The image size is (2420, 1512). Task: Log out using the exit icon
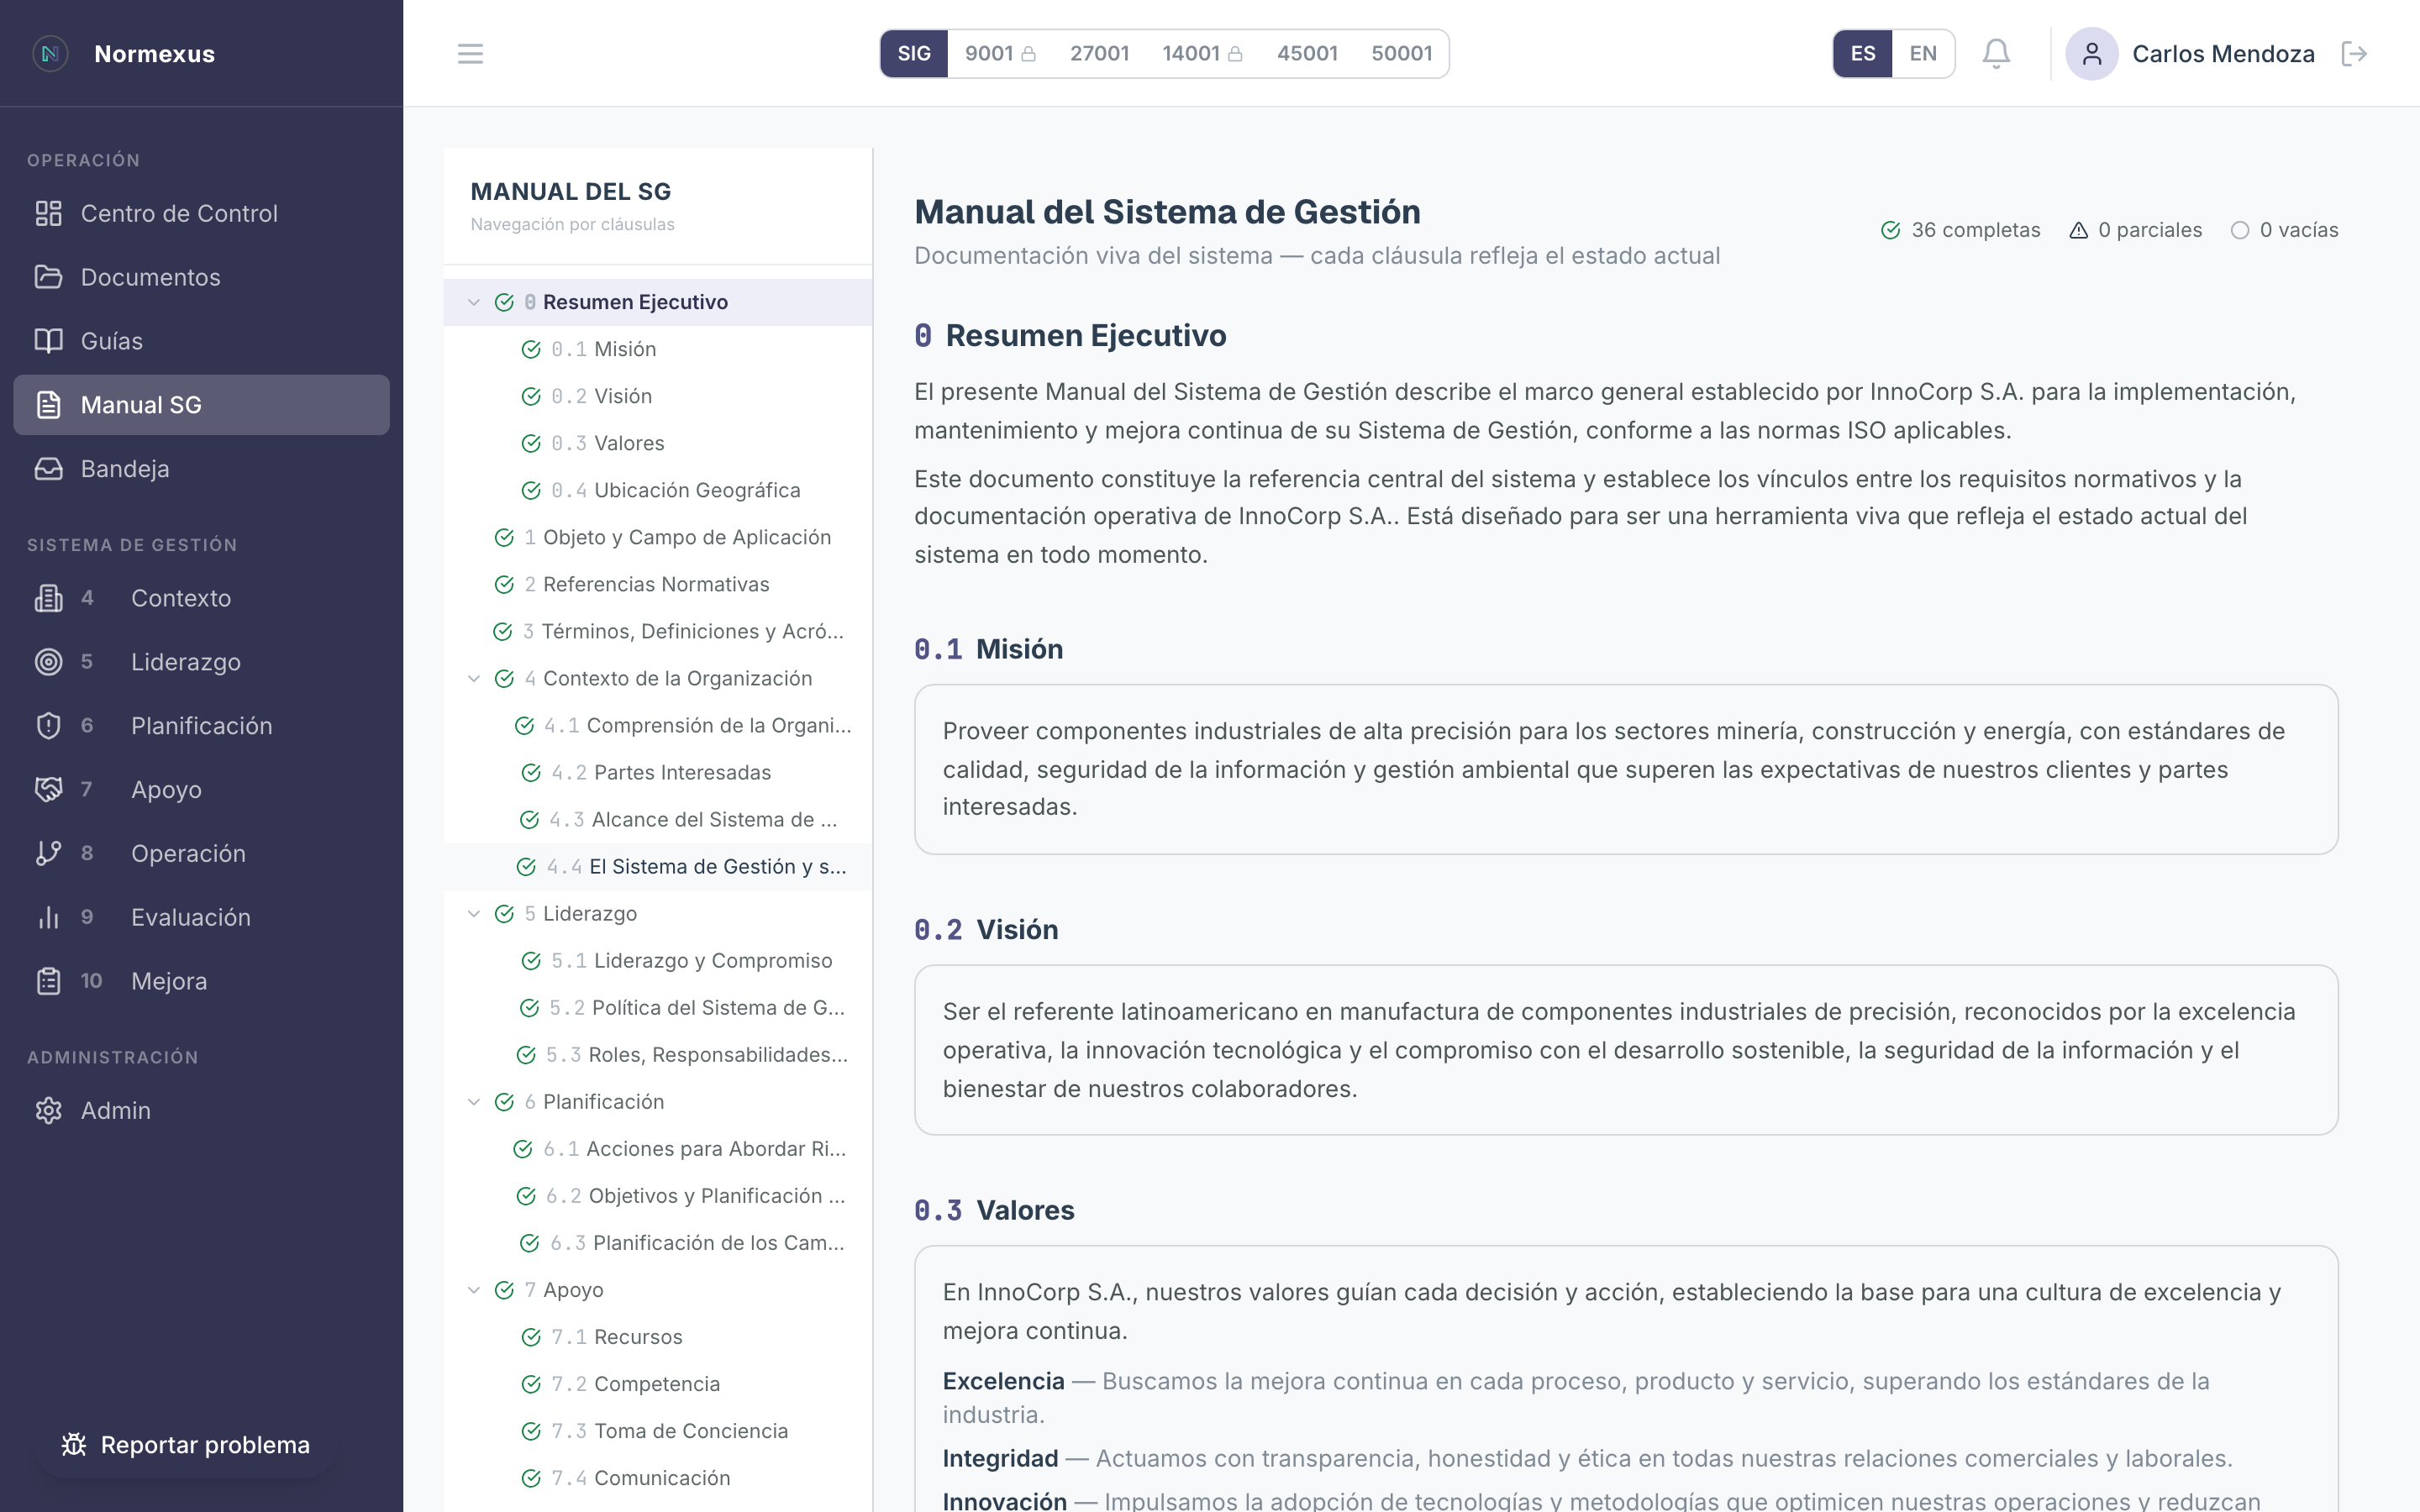click(x=2355, y=54)
